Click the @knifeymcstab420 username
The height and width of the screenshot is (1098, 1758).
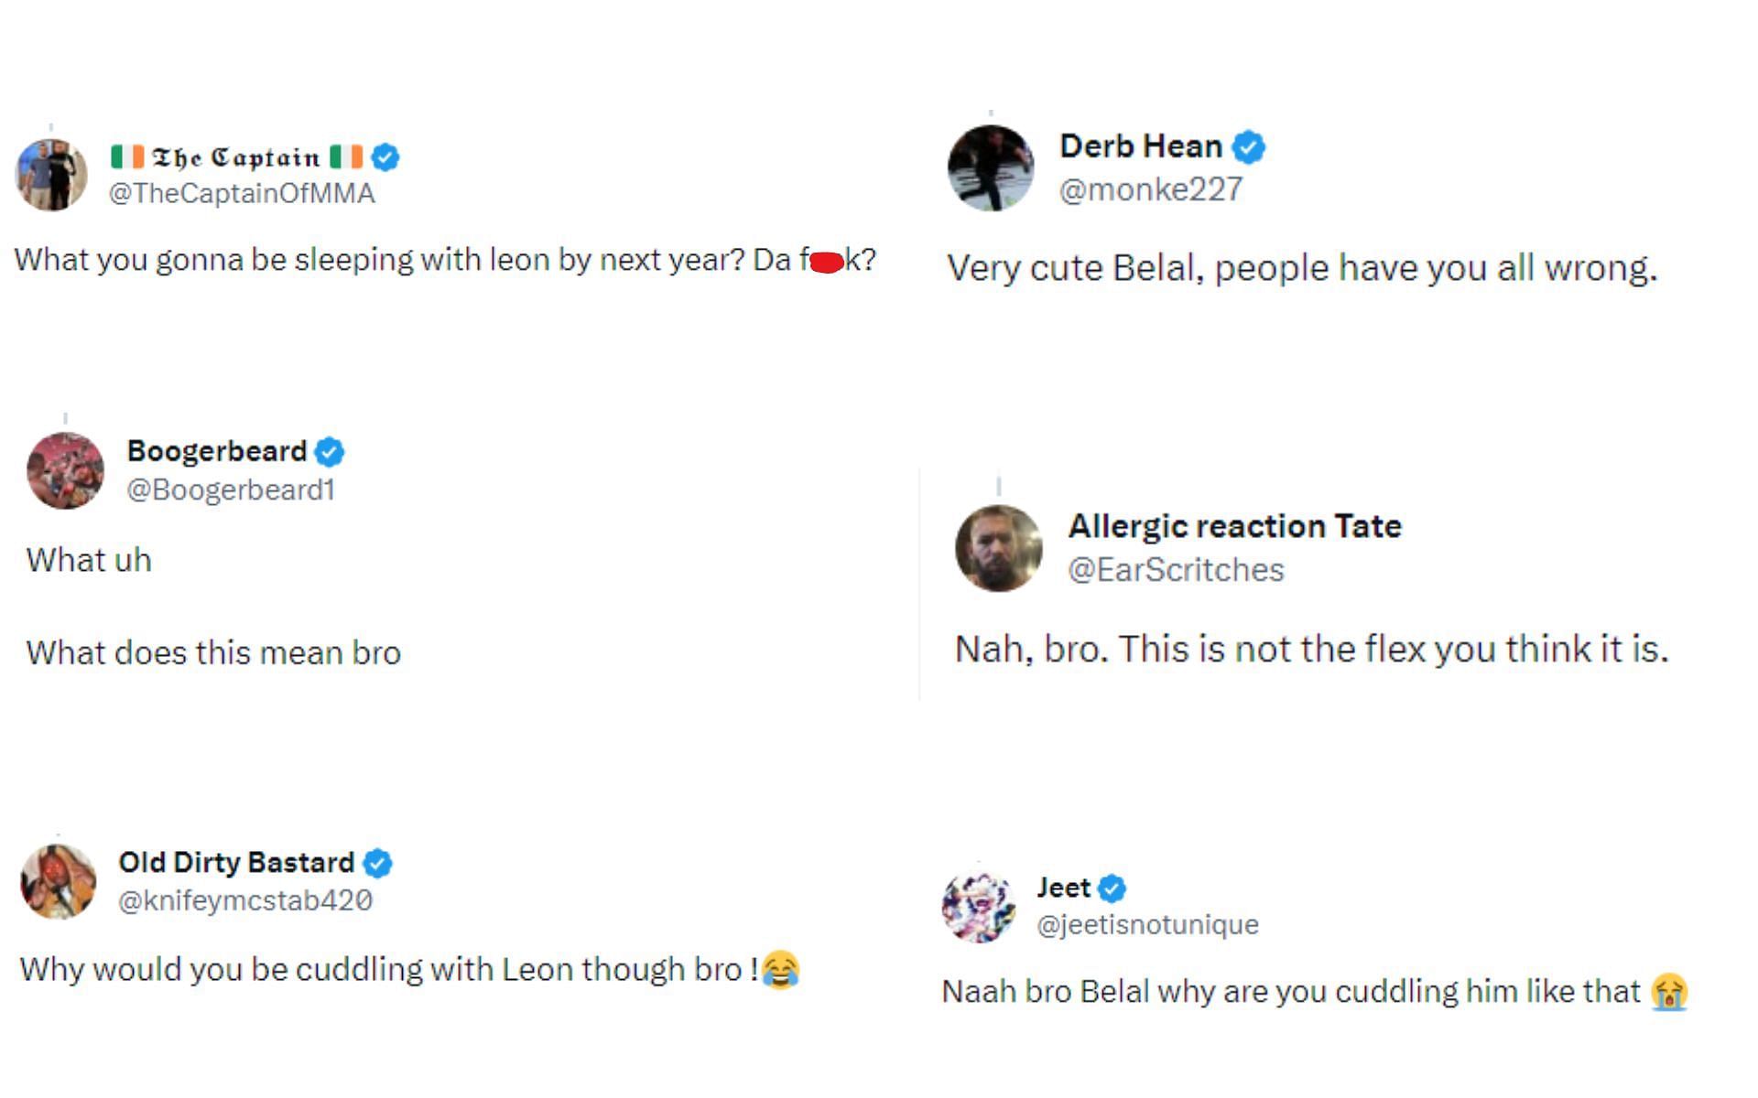pos(245,901)
